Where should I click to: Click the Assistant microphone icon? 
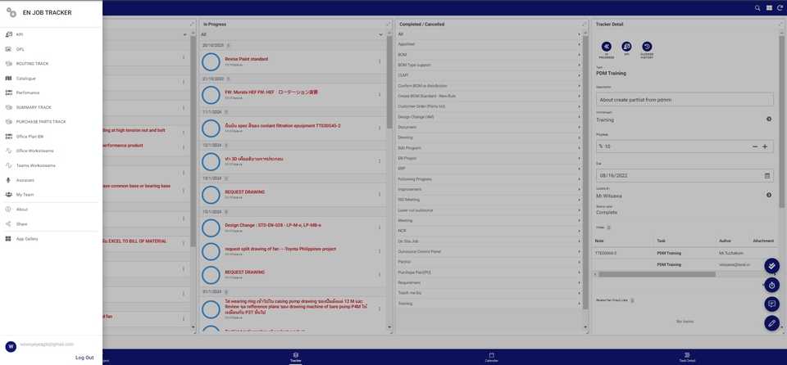coord(8,180)
